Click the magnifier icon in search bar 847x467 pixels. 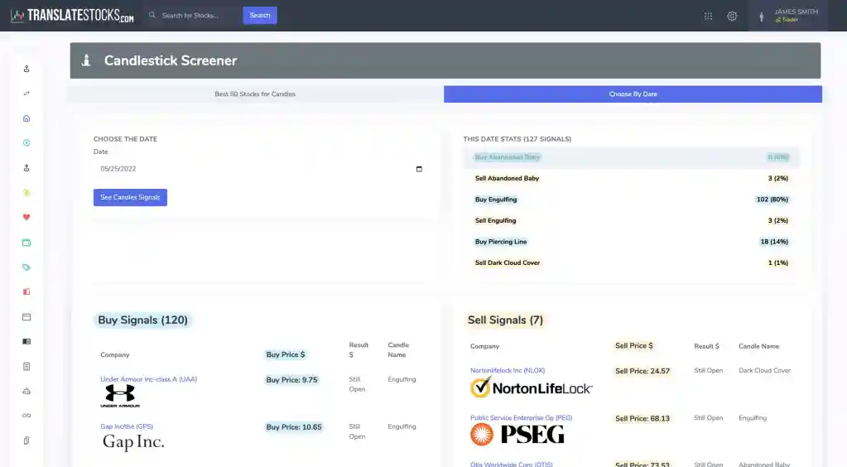pos(152,15)
